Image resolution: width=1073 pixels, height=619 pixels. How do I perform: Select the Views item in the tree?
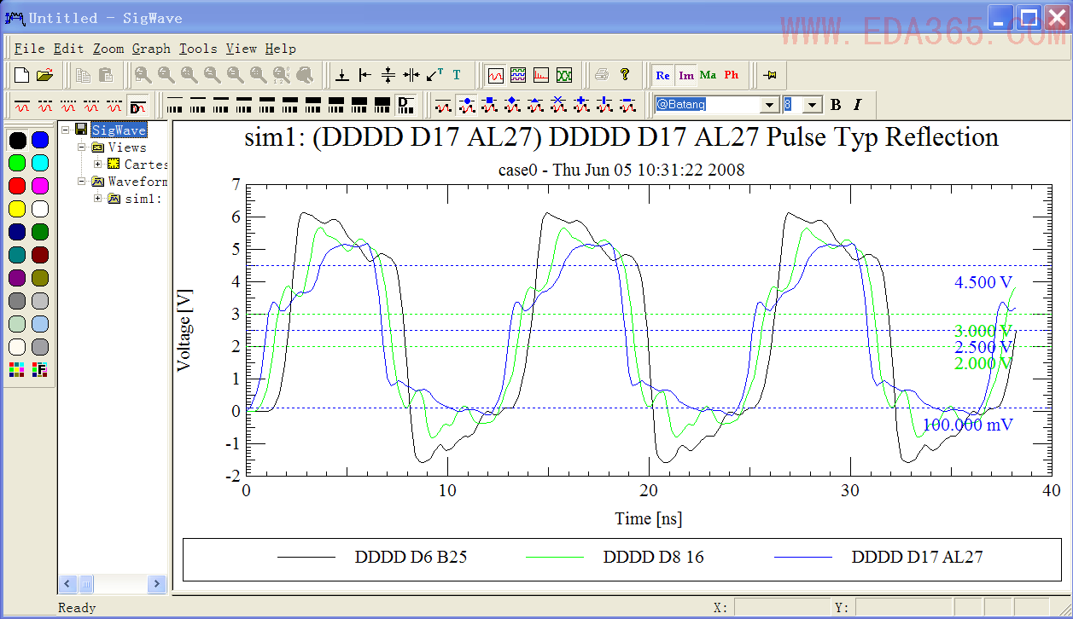tap(126, 148)
